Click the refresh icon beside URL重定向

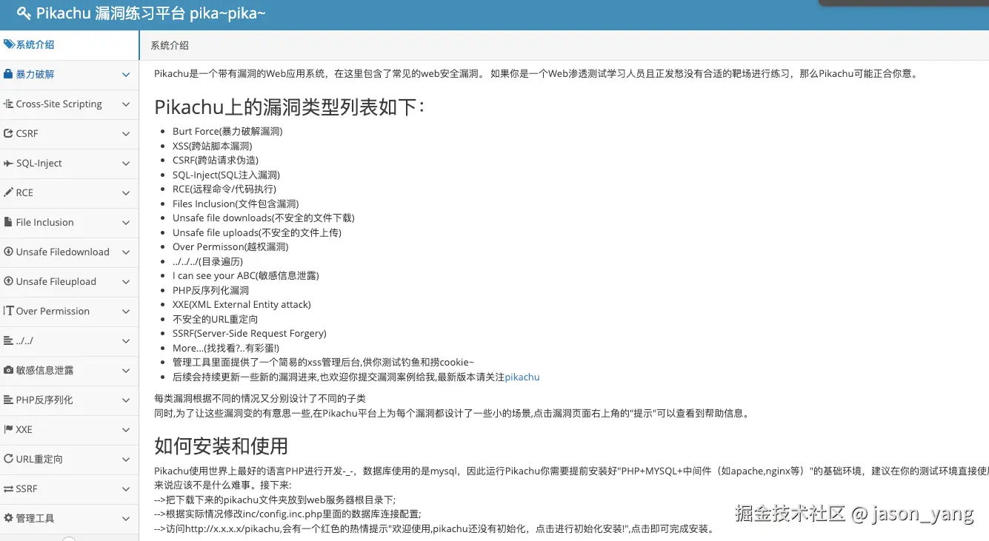tap(8, 459)
